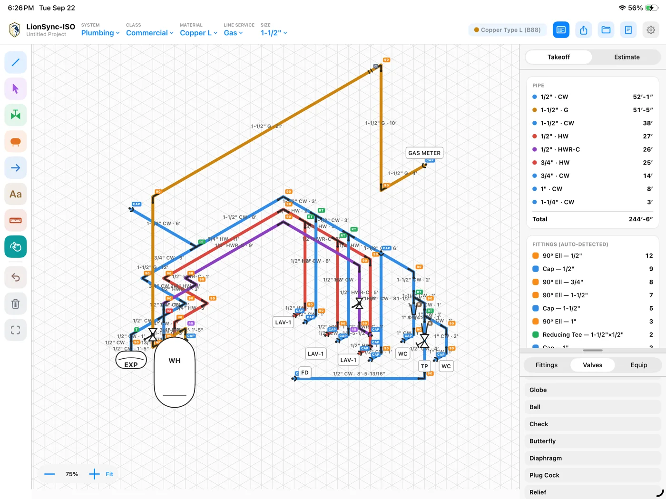The width and height of the screenshot is (666, 499).
Task: Select the Aa text label tool
Action: pyautogui.click(x=15, y=194)
